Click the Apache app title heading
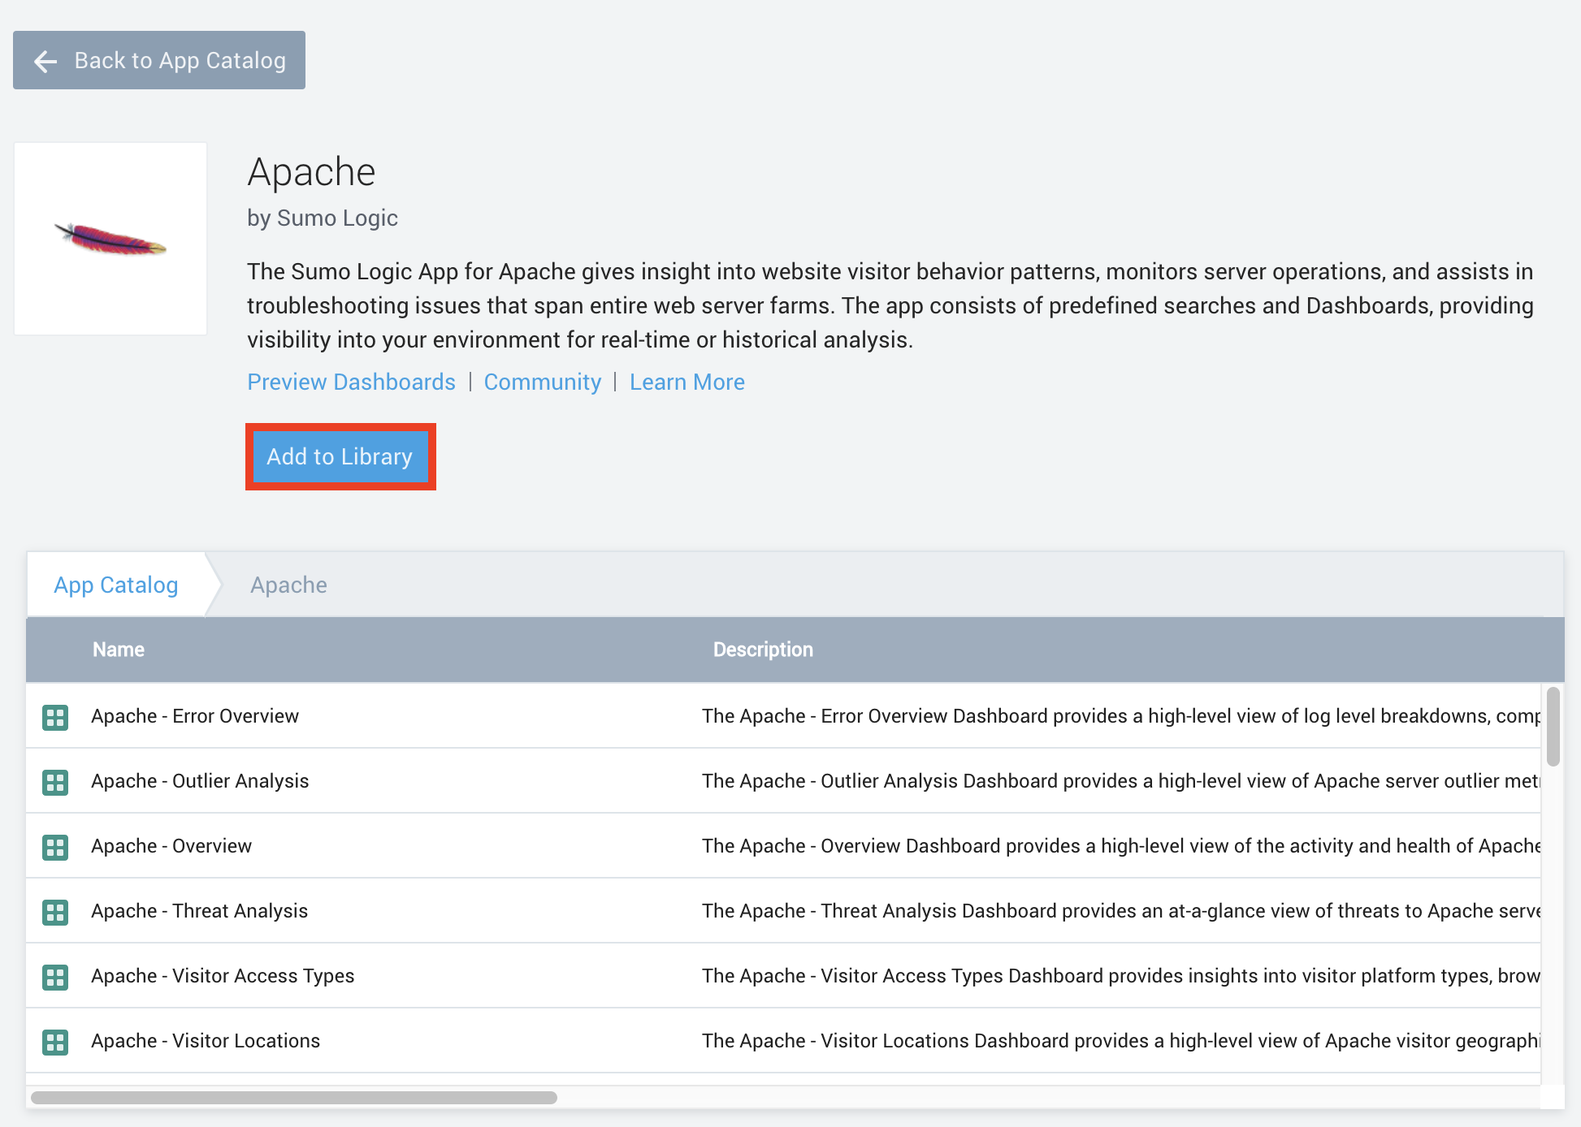Viewport: 1581px width, 1127px height. pyautogui.click(x=311, y=172)
